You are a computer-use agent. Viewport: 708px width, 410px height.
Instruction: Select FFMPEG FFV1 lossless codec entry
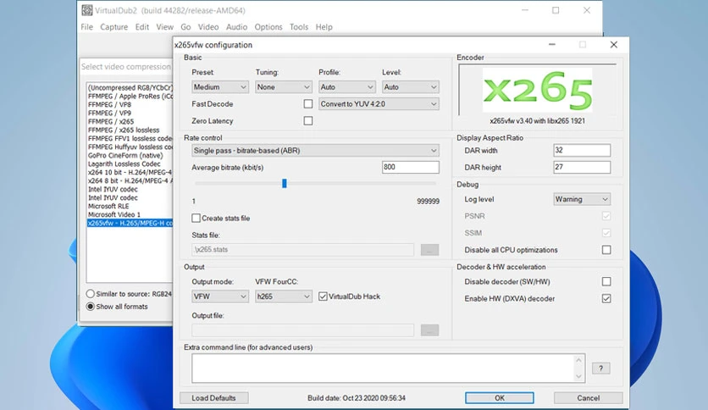(x=130, y=138)
